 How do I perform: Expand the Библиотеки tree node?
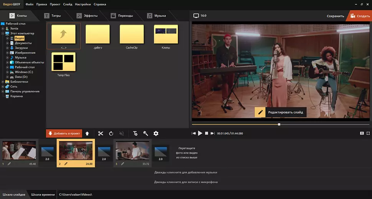[x=3, y=82]
